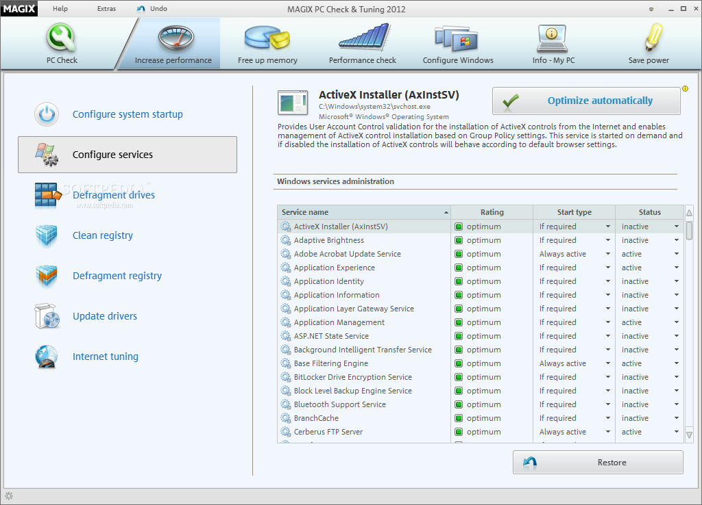
Task: Click the Internet tuning globe icon
Action: (x=47, y=357)
